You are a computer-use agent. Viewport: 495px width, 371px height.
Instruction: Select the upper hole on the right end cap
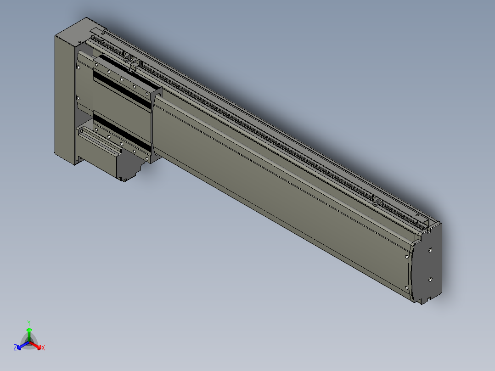click(x=430, y=250)
